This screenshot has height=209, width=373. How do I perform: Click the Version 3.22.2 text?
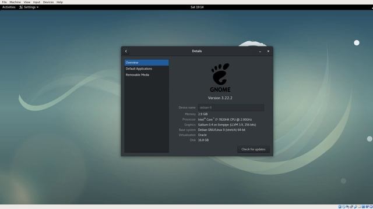click(220, 98)
